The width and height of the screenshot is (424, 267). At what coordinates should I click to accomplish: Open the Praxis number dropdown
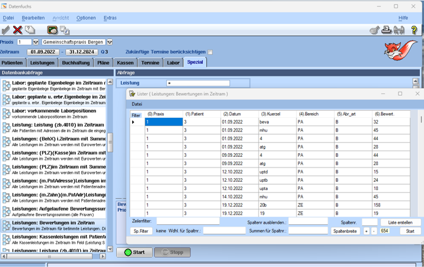36,42
